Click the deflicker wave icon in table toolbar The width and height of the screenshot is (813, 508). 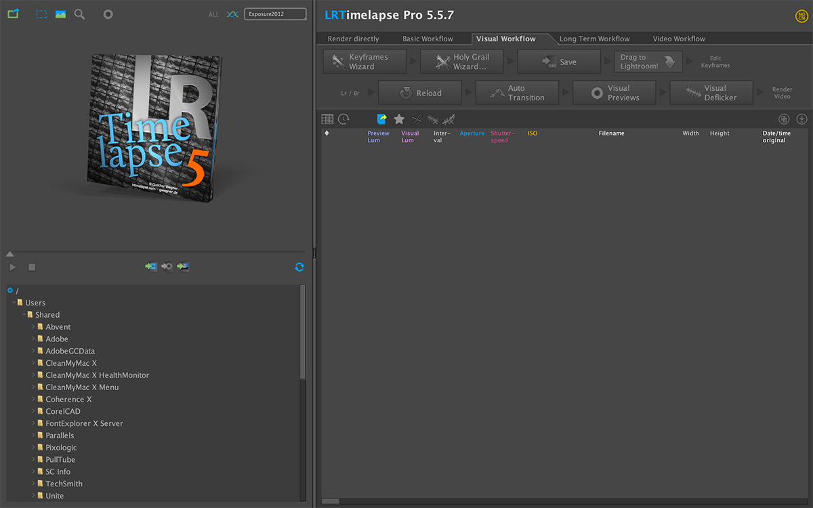pyautogui.click(x=449, y=119)
